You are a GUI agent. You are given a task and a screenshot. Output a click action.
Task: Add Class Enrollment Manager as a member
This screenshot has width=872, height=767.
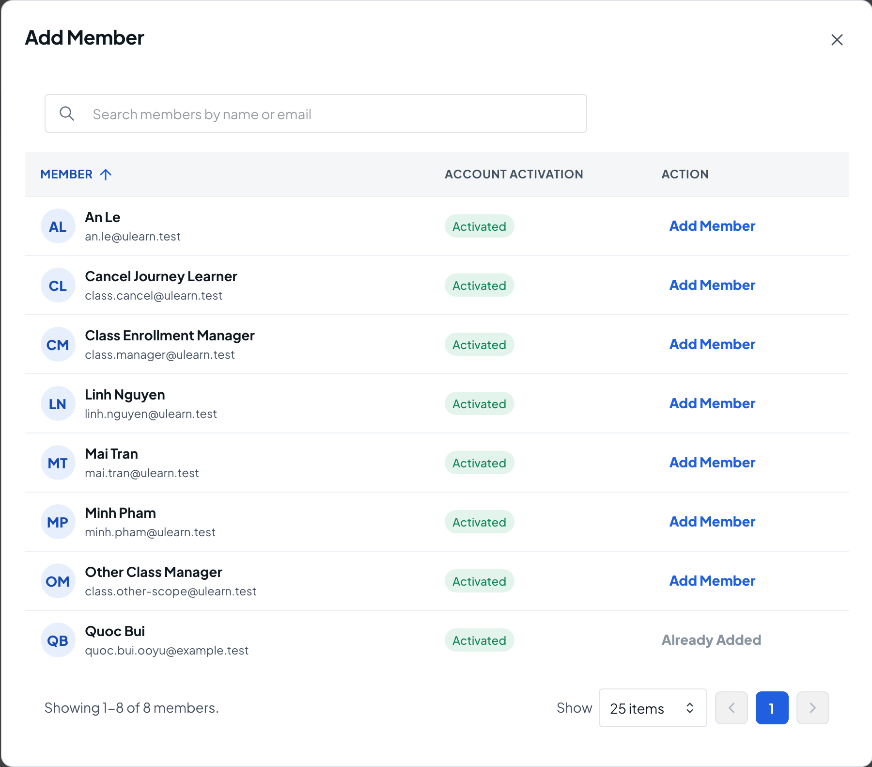(x=712, y=344)
